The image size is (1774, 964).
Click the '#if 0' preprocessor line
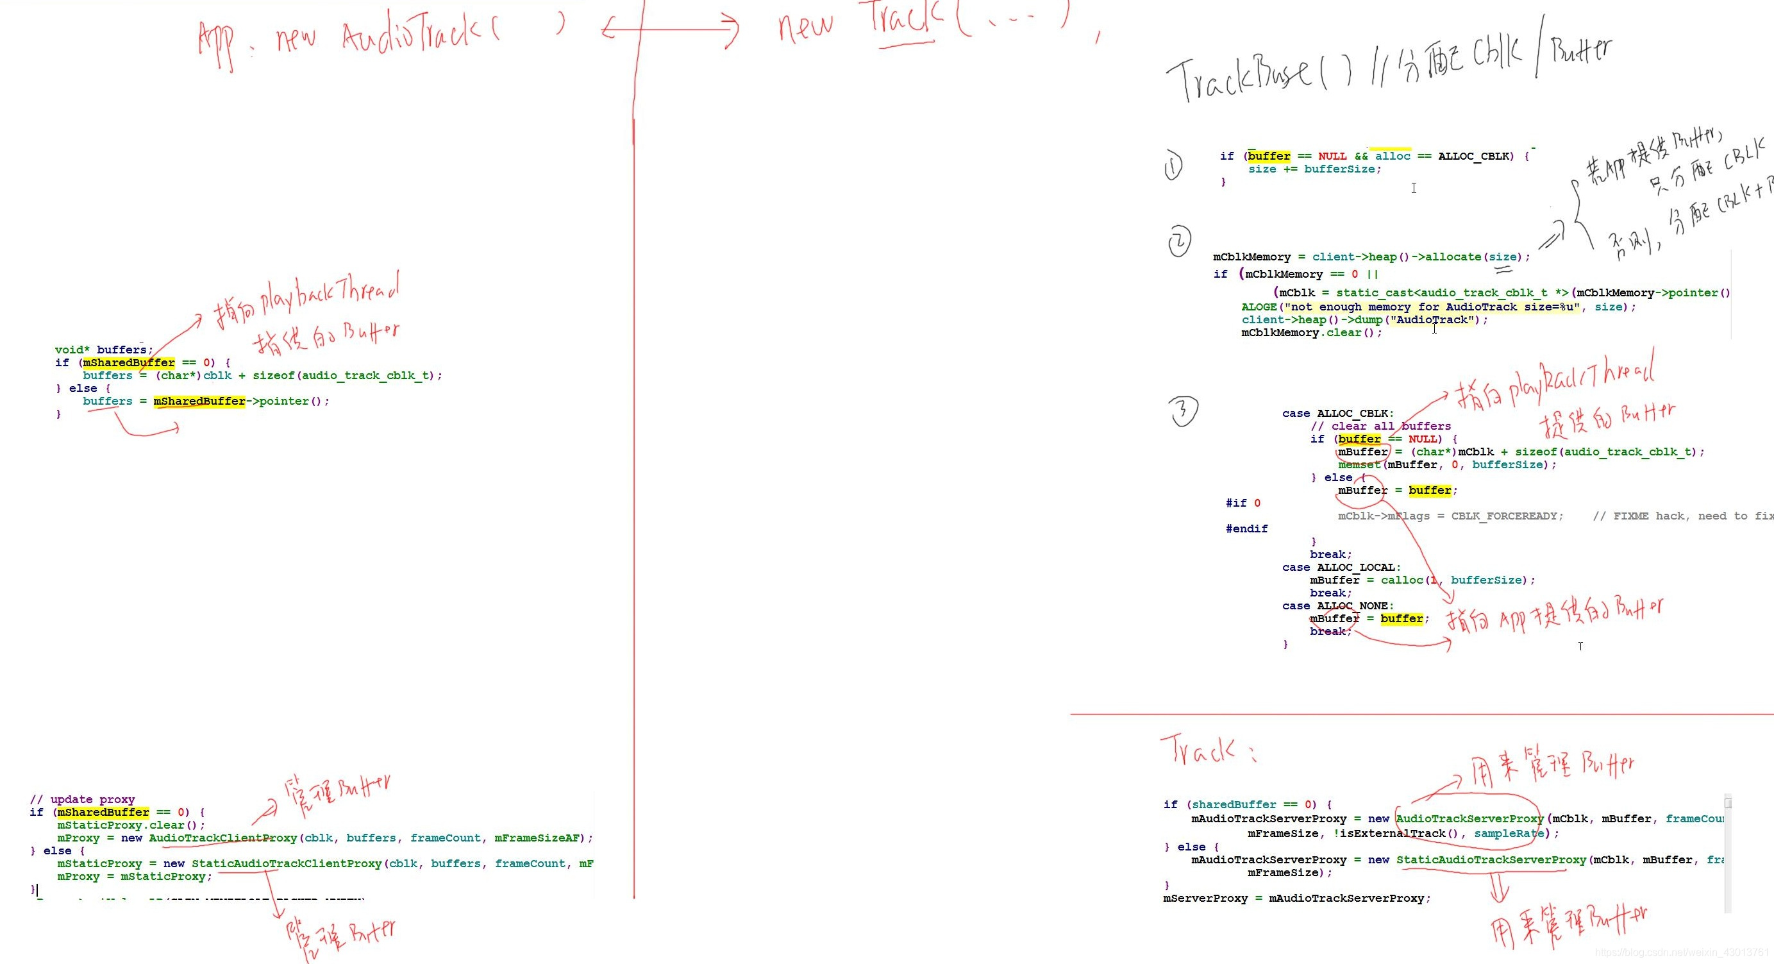point(1243,503)
